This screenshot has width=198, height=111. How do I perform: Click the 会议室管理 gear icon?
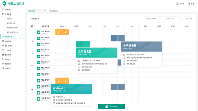click(3, 46)
